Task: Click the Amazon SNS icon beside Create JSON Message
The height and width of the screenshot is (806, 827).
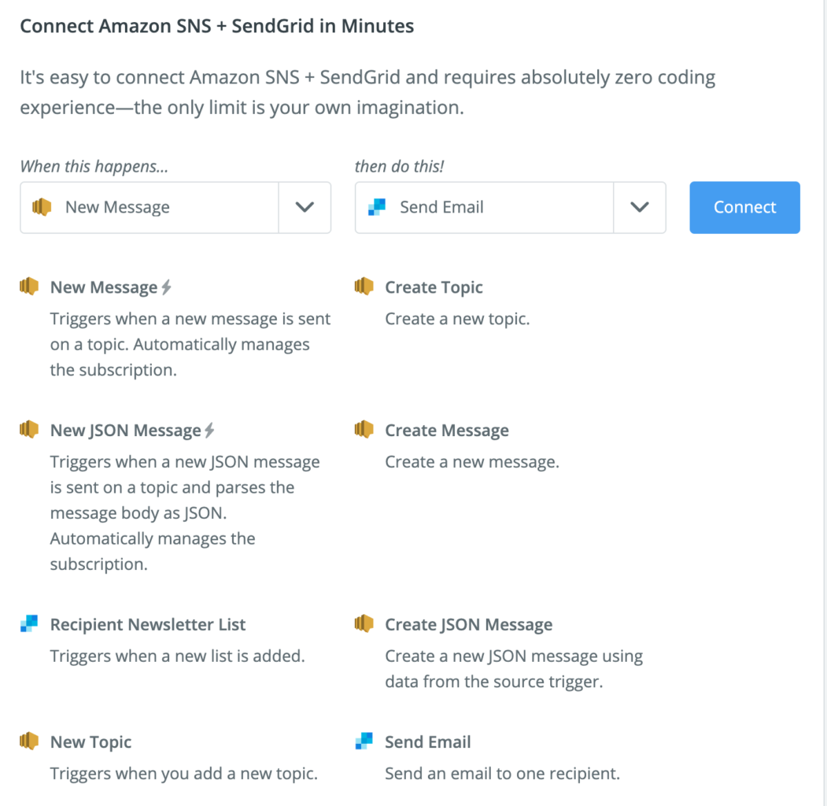Action: (364, 624)
